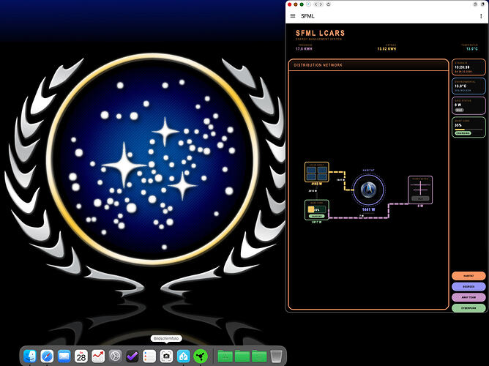This screenshot has height=366, width=489.
Task: Open Mail from the Dock
Action: tap(64, 356)
